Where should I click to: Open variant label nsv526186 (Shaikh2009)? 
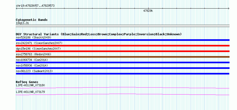[34, 37]
